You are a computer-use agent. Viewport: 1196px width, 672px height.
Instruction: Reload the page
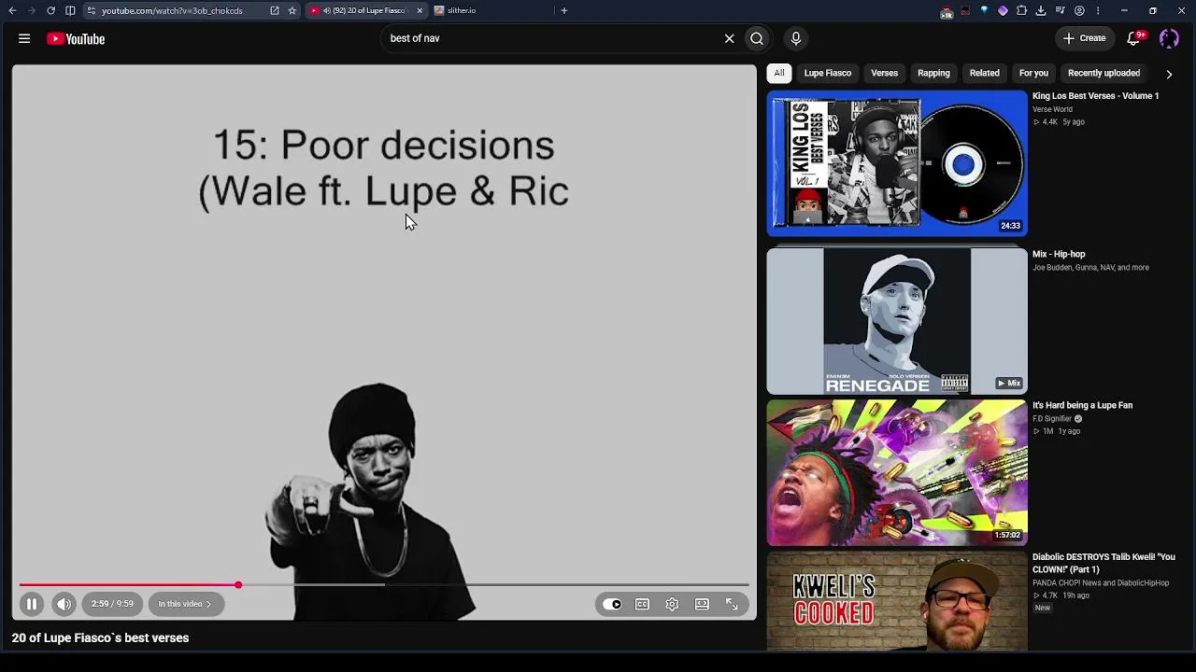pos(50,10)
